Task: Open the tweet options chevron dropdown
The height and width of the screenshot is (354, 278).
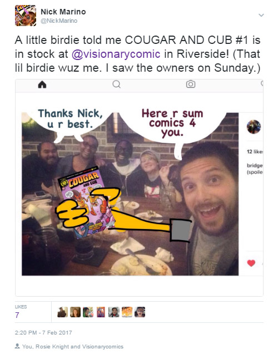Action: 261,16
